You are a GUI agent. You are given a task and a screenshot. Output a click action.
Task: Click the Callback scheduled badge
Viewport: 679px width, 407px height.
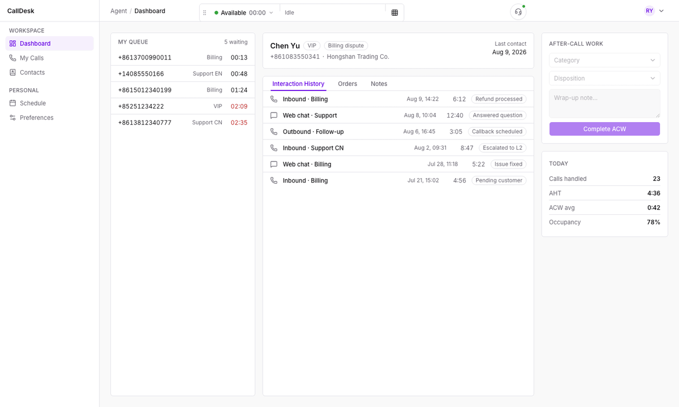497,132
